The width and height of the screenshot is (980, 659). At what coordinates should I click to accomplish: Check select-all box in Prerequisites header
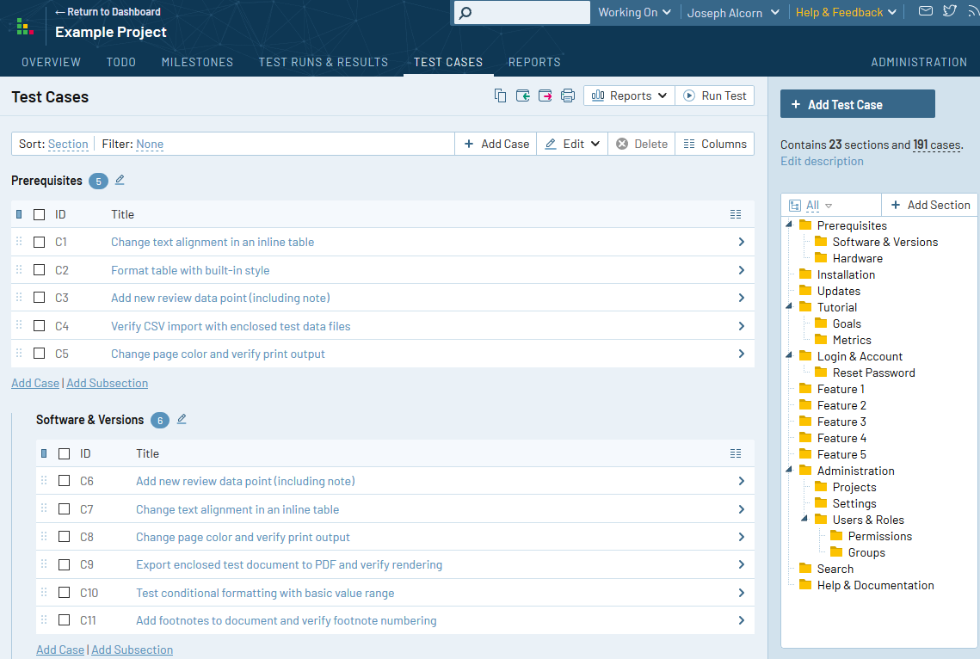(x=40, y=214)
